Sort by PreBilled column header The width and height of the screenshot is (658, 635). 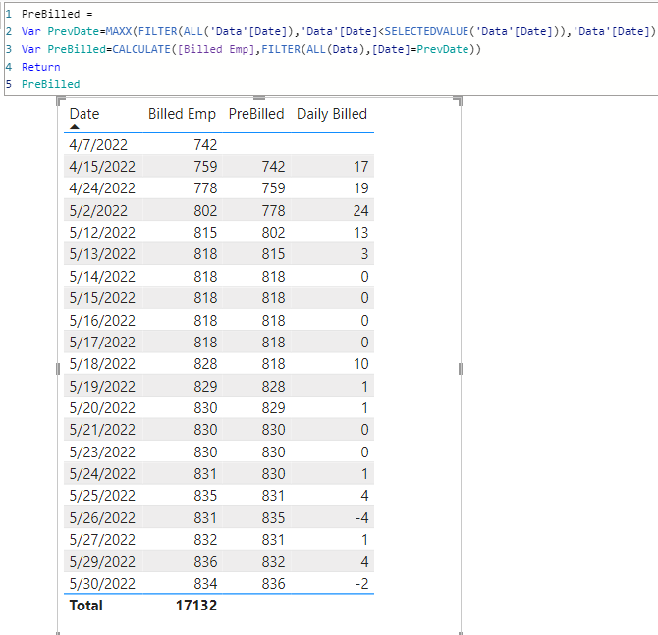(x=256, y=114)
